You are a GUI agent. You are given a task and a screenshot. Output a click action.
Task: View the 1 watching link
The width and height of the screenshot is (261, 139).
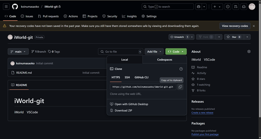201,85
